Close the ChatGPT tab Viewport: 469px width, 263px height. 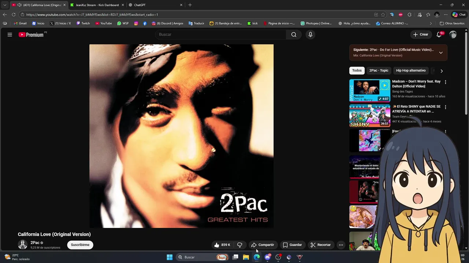pos(181,5)
